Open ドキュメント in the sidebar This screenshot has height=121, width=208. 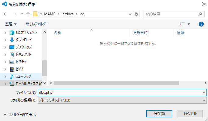coord(23,54)
